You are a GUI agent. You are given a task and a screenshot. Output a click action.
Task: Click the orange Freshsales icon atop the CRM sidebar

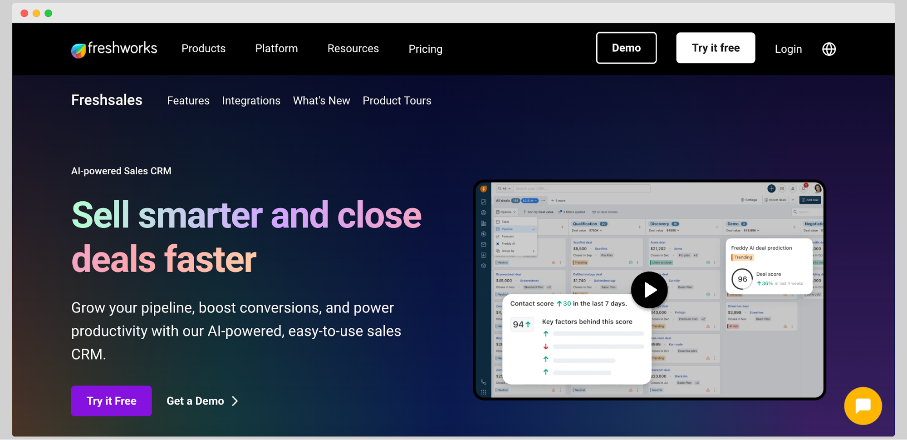(484, 189)
